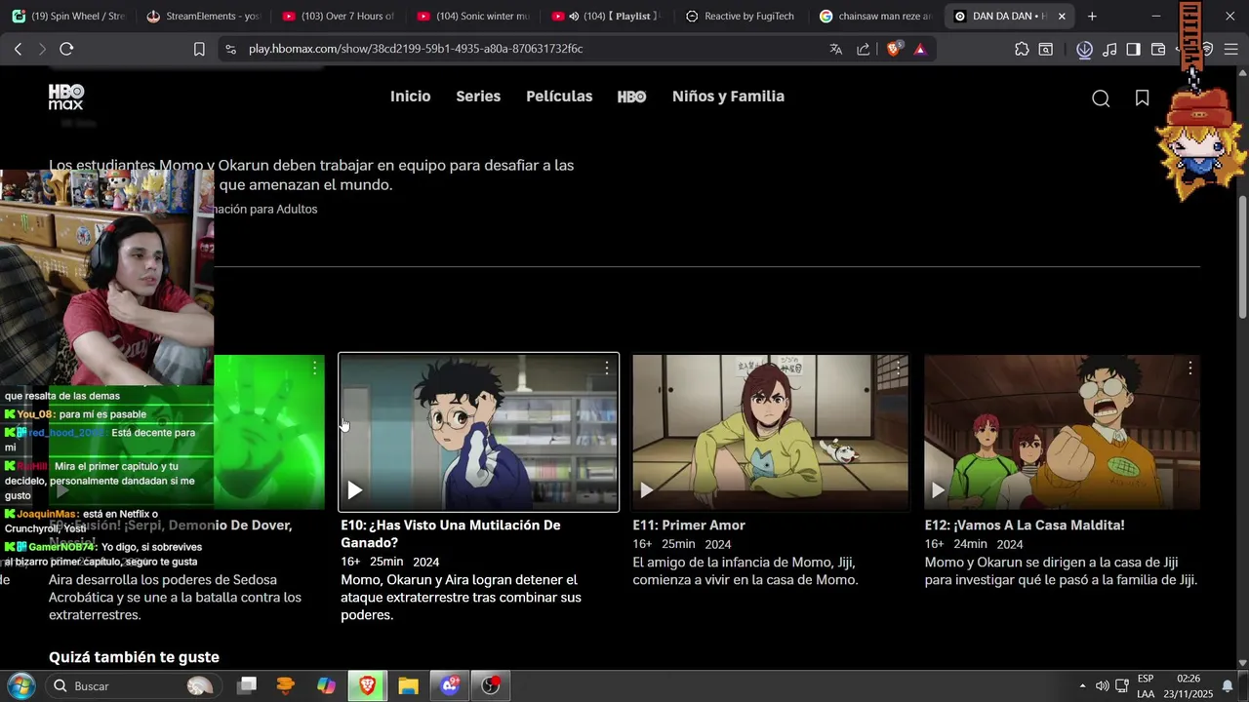1249x702 pixels.
Task: Click title E12: ¡Vamos A La Casa Maldita!
Action: pyautogui.click(x=1025, y=525)
